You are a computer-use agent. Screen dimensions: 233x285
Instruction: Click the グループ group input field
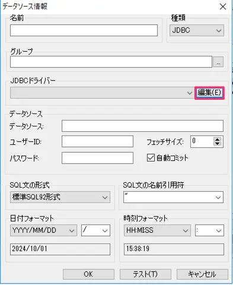[111, 62]
